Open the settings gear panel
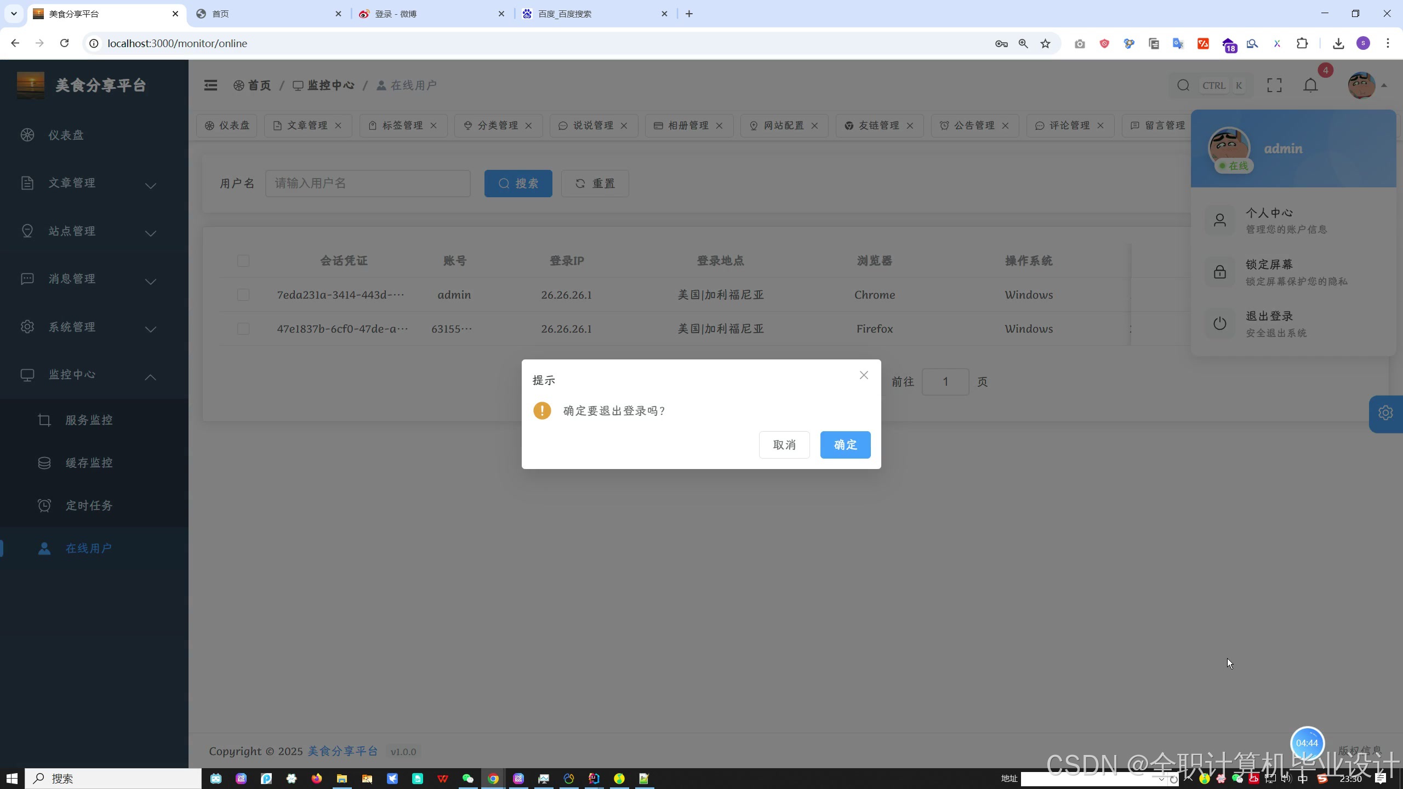The image size is (1403, 789). (x=1385, y=413)
